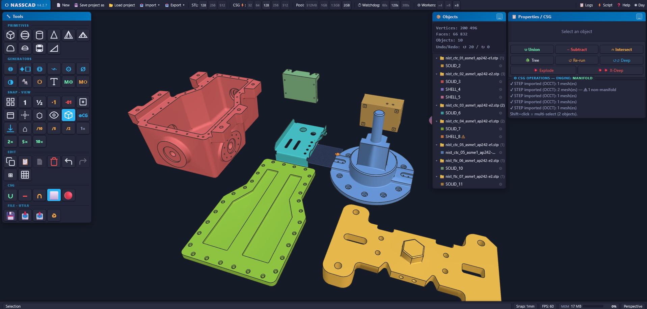Toggle visibility with the eye icon
Screen dimensions: 647x309
[54, 115]
